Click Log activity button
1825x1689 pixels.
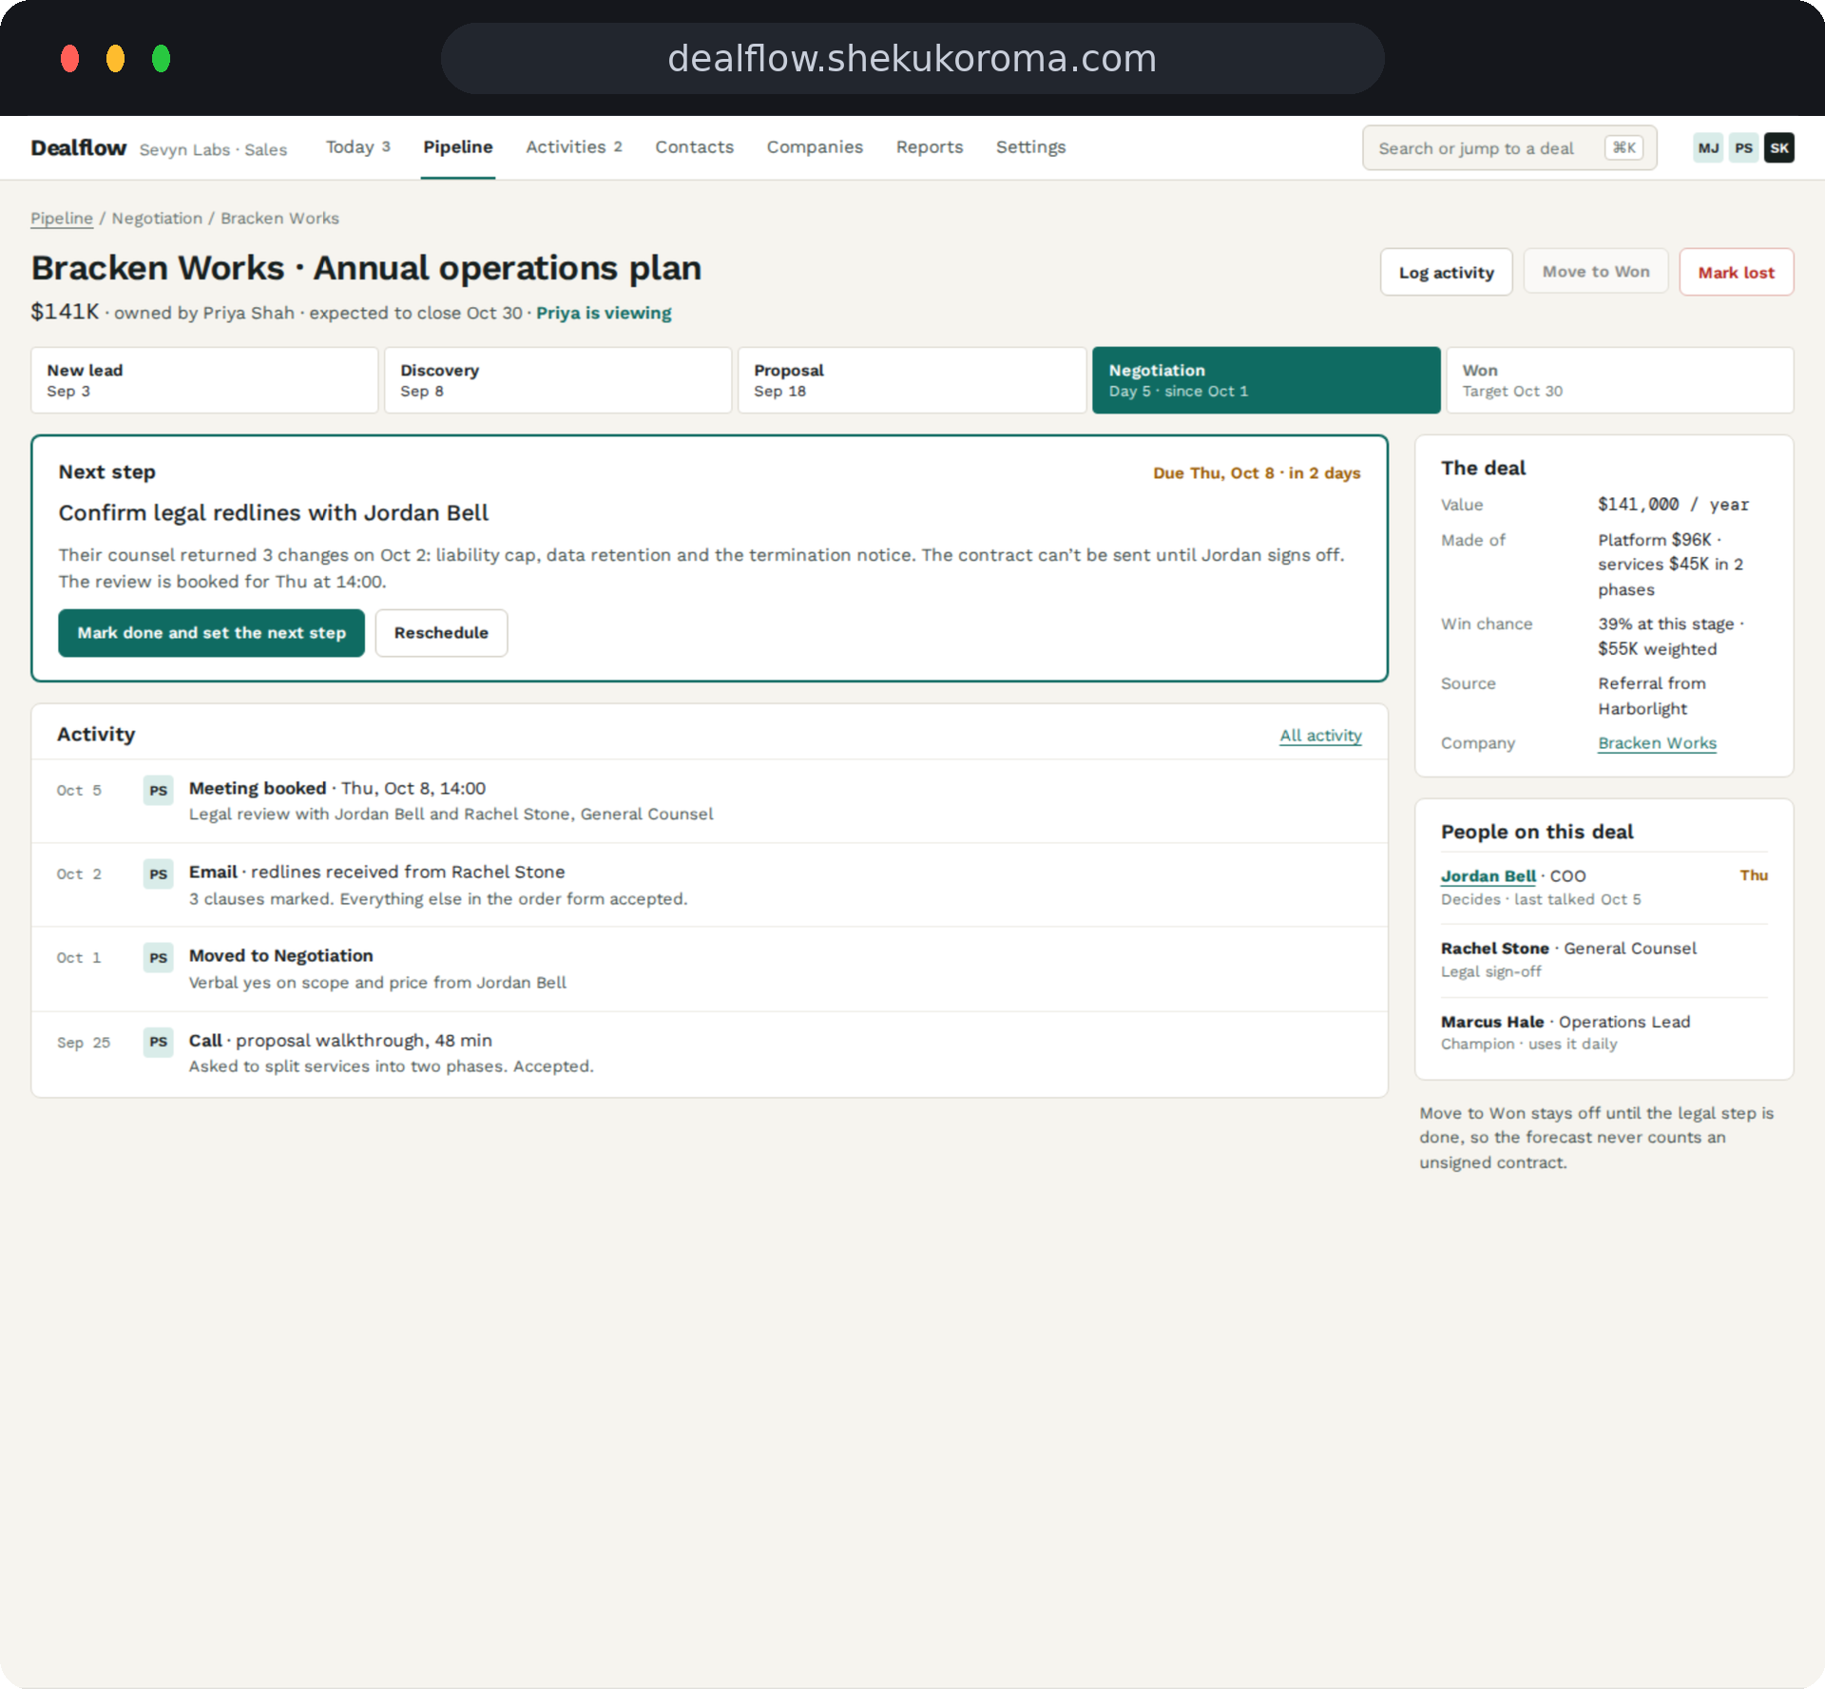click(x=1446, y=272)
